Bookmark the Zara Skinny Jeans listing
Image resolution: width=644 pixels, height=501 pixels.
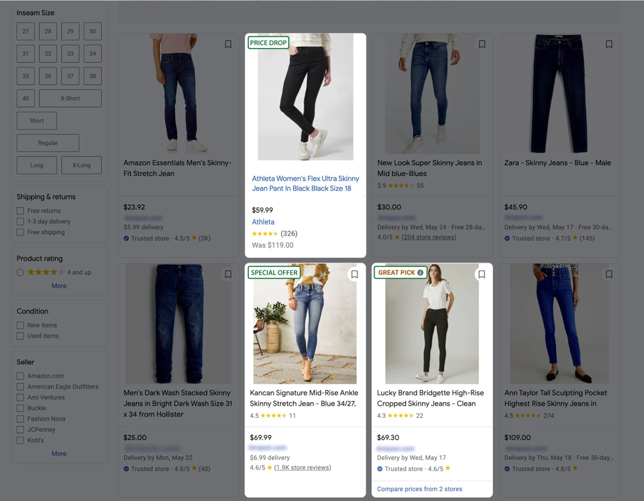click(609, 44)
